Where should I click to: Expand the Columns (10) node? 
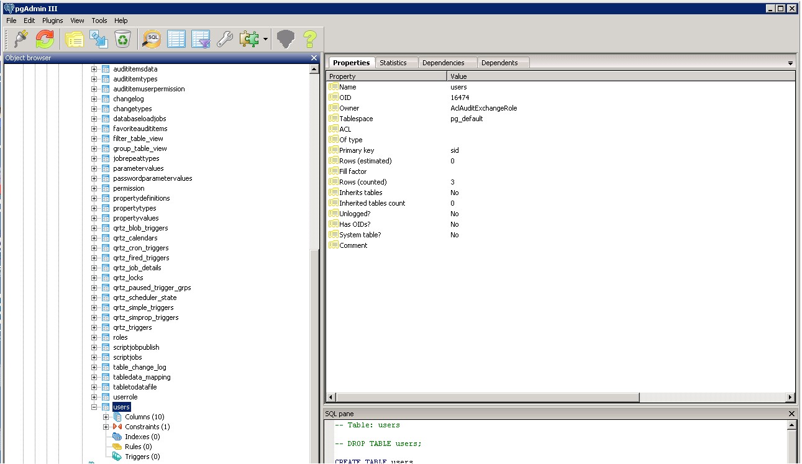coord(106,417)
